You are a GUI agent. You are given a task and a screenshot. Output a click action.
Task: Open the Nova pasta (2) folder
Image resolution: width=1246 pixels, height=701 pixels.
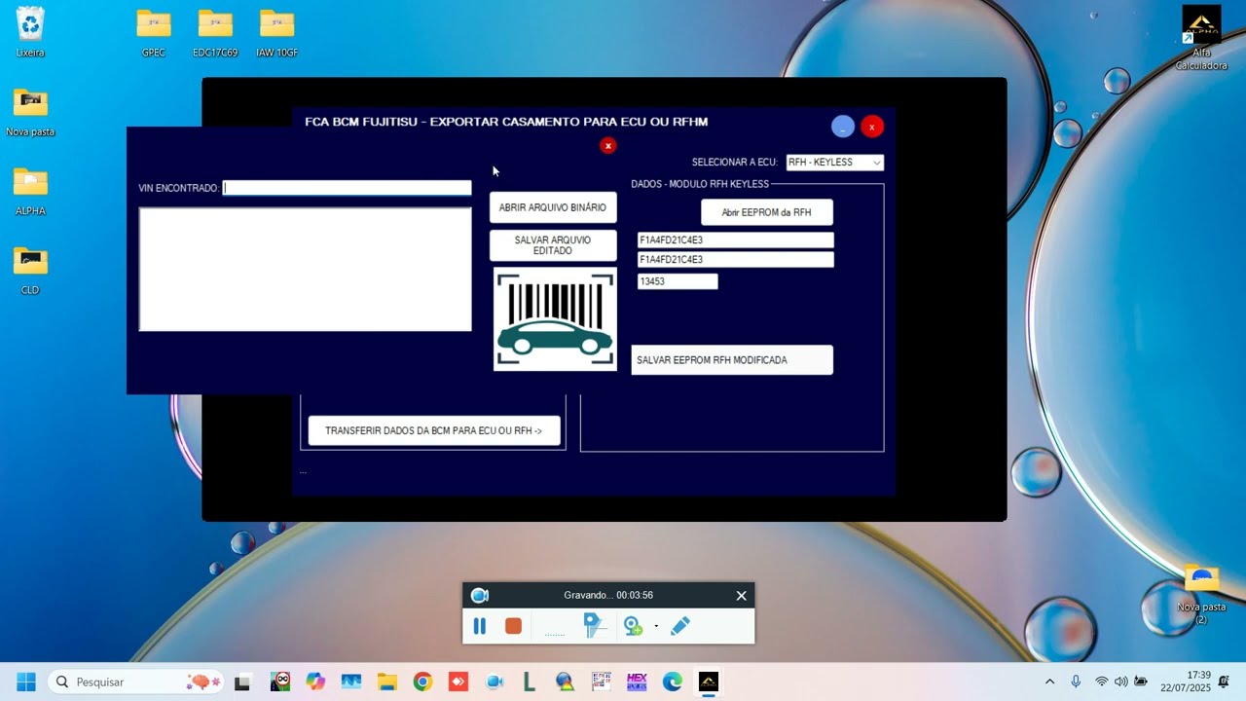tap(1201, 594)
